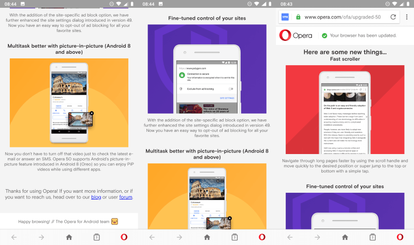
Task: Tap 'Multitask better' heading on left phone
Action: (69, 49)
